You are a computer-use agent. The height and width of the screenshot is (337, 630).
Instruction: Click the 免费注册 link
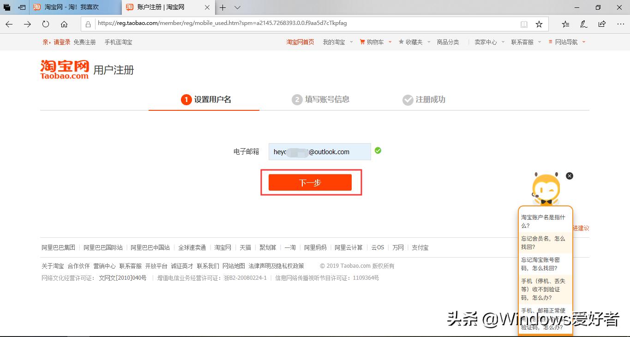pos(84,42)
